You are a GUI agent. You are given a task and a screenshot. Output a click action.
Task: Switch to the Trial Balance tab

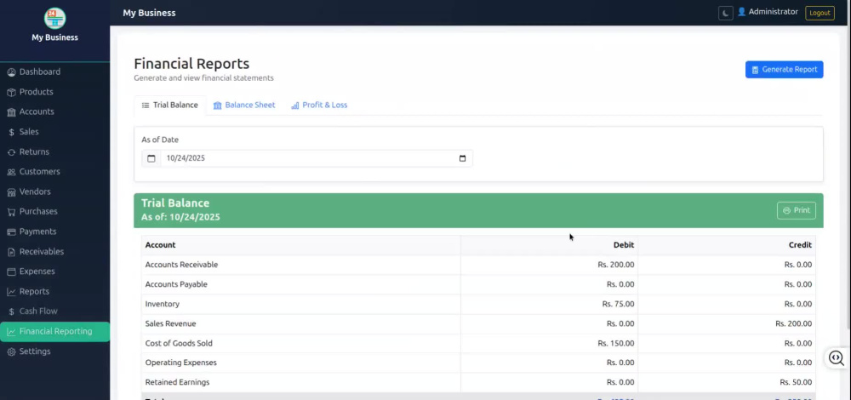tap(170, 106)
